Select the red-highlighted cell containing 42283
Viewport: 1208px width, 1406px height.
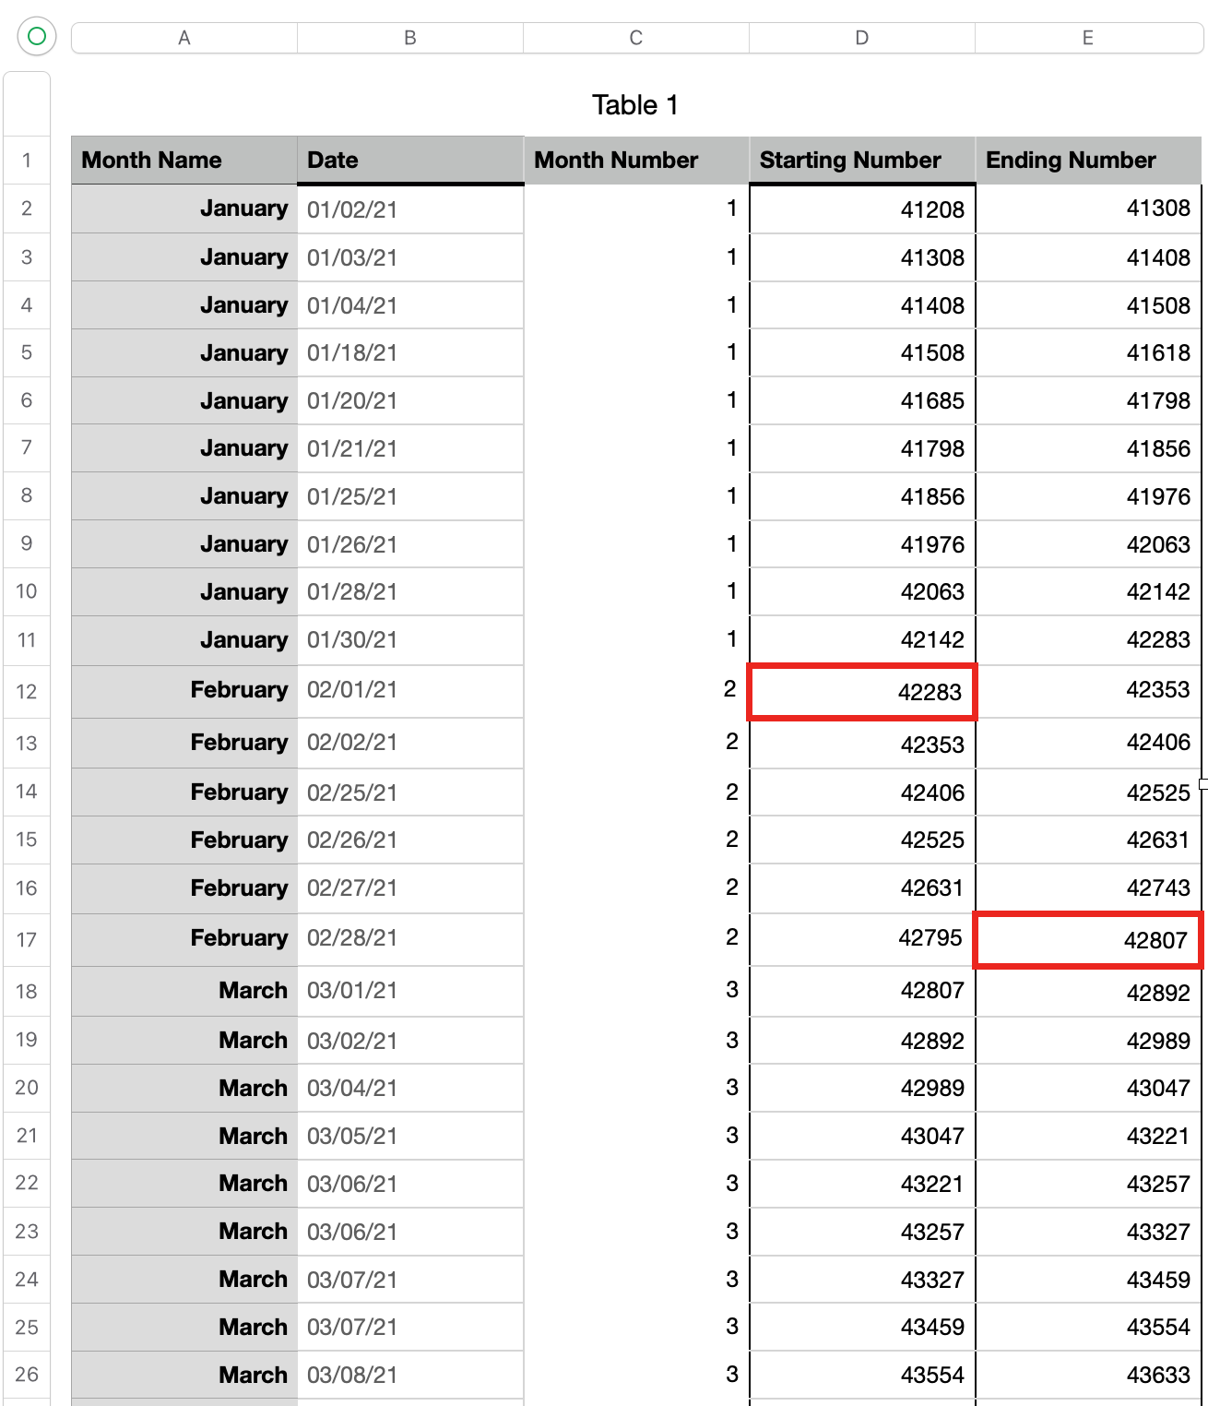[860, 690]
